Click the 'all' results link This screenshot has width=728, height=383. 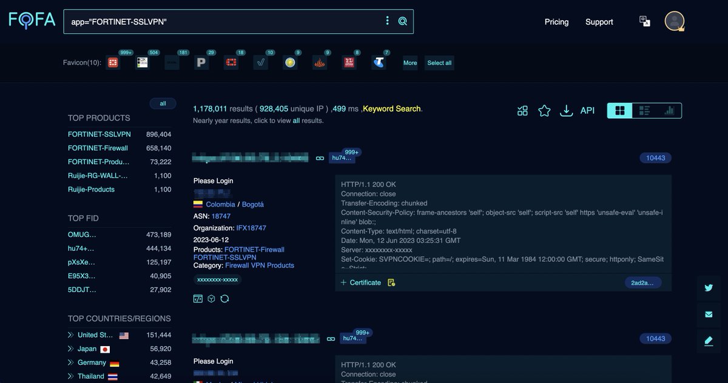(x=296, y=121)
